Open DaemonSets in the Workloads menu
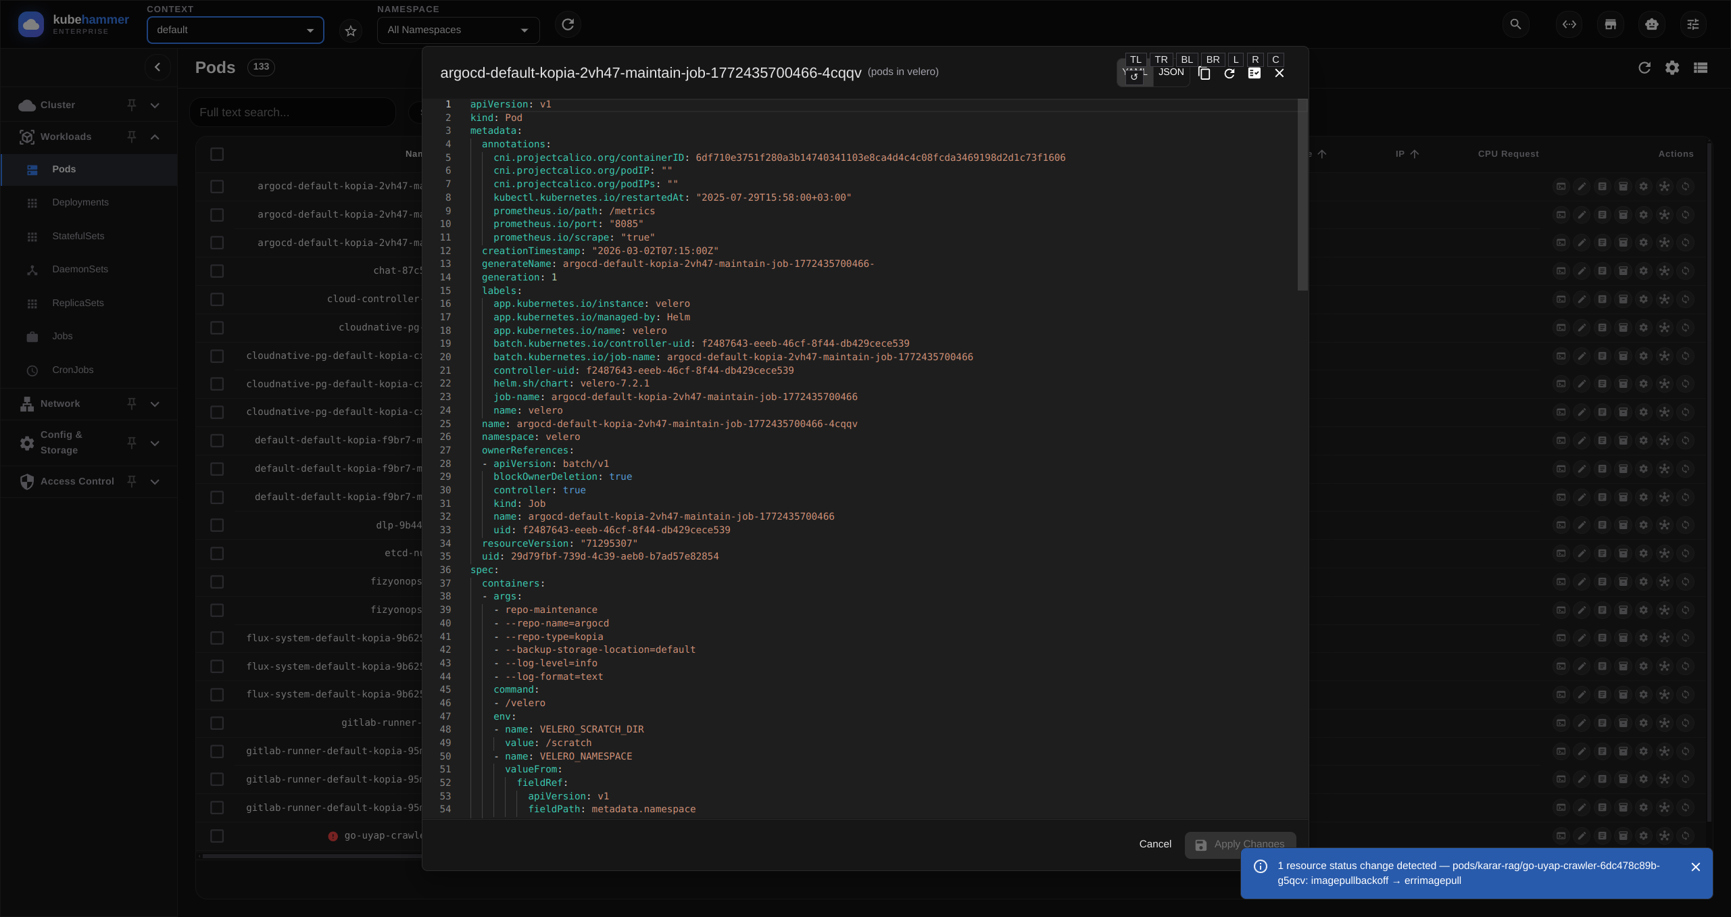This screenshot has width=1731, height=917. click(89, 270)
